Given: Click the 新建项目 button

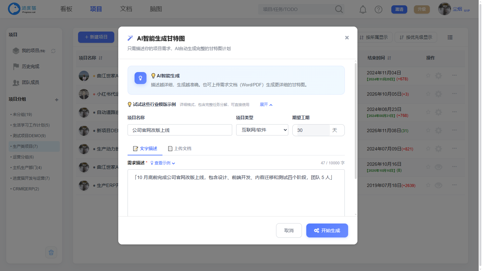Looking at the screenshot, I should pos(96,37).
